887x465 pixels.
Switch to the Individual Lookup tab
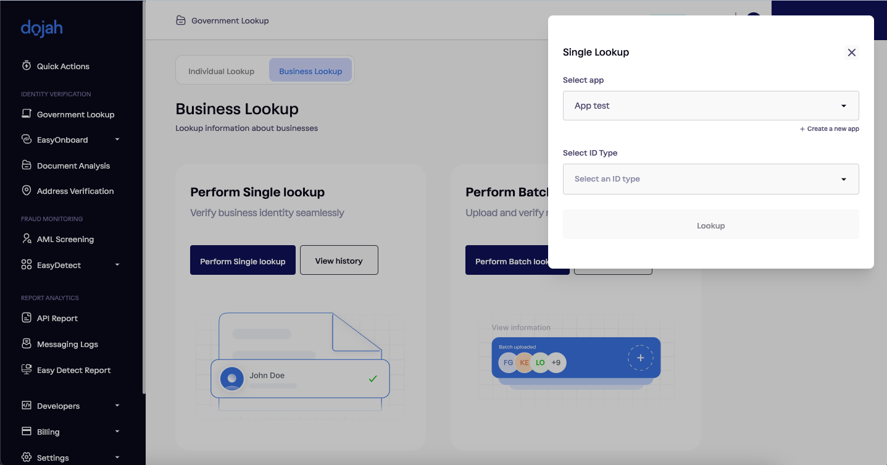pyautogui.click(x=221, y=71)
